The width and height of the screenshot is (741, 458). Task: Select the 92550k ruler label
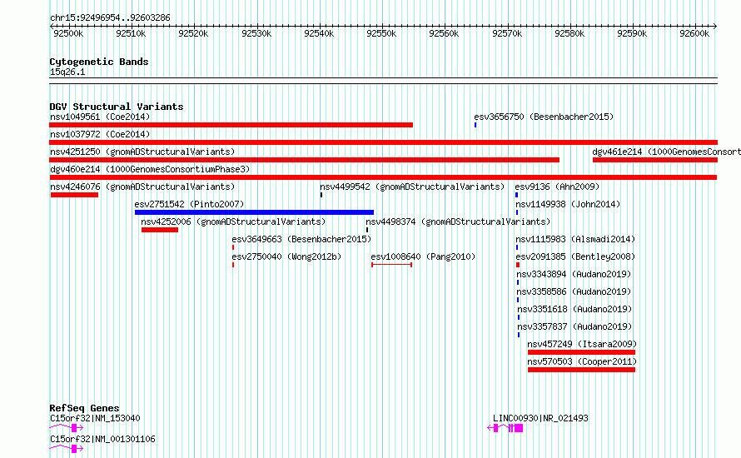point(381,33)
